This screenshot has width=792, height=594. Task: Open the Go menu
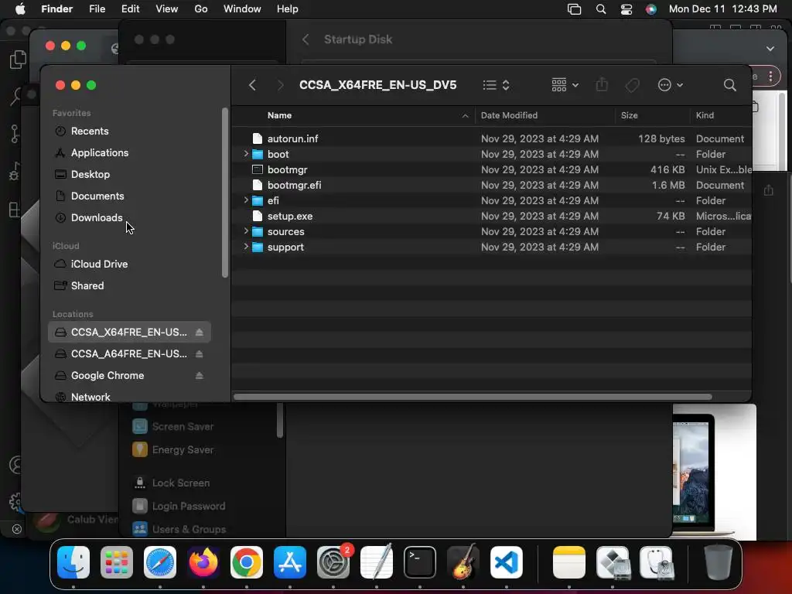201,9
